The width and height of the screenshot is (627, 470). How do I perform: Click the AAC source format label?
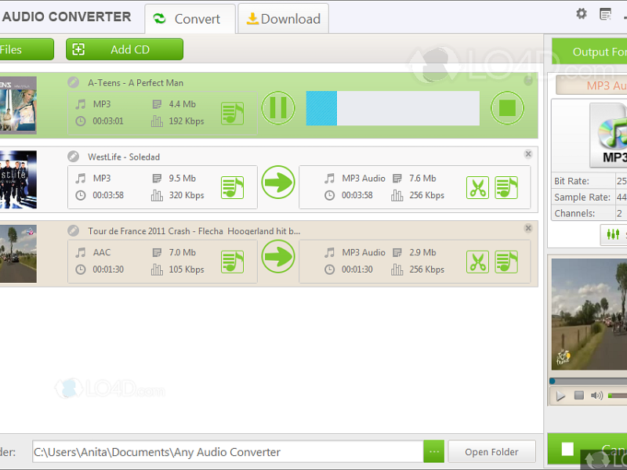[x=102, y=252]
